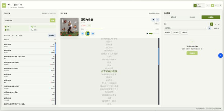Image resolution: width=224 pixels, height=111 pixels.
Task: Click the green loop play mode icon
Action: (212, 24)
